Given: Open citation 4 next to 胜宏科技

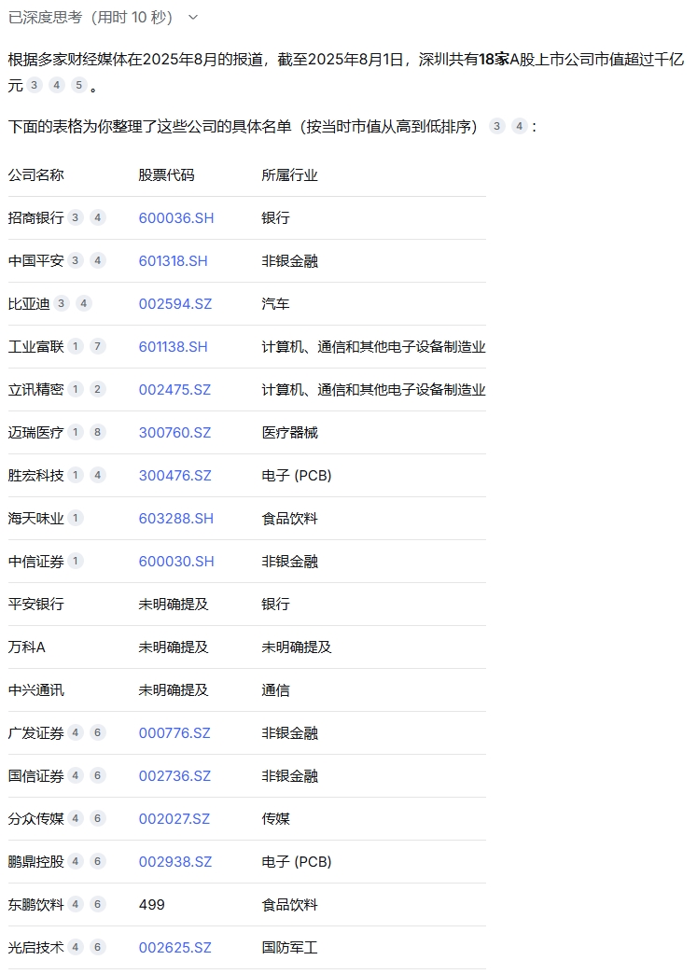Looking at the screenshot, I should pyautogui.click(x=98, y=475).
